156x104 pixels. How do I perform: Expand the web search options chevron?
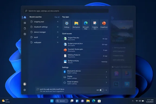(x=106, y=90)
